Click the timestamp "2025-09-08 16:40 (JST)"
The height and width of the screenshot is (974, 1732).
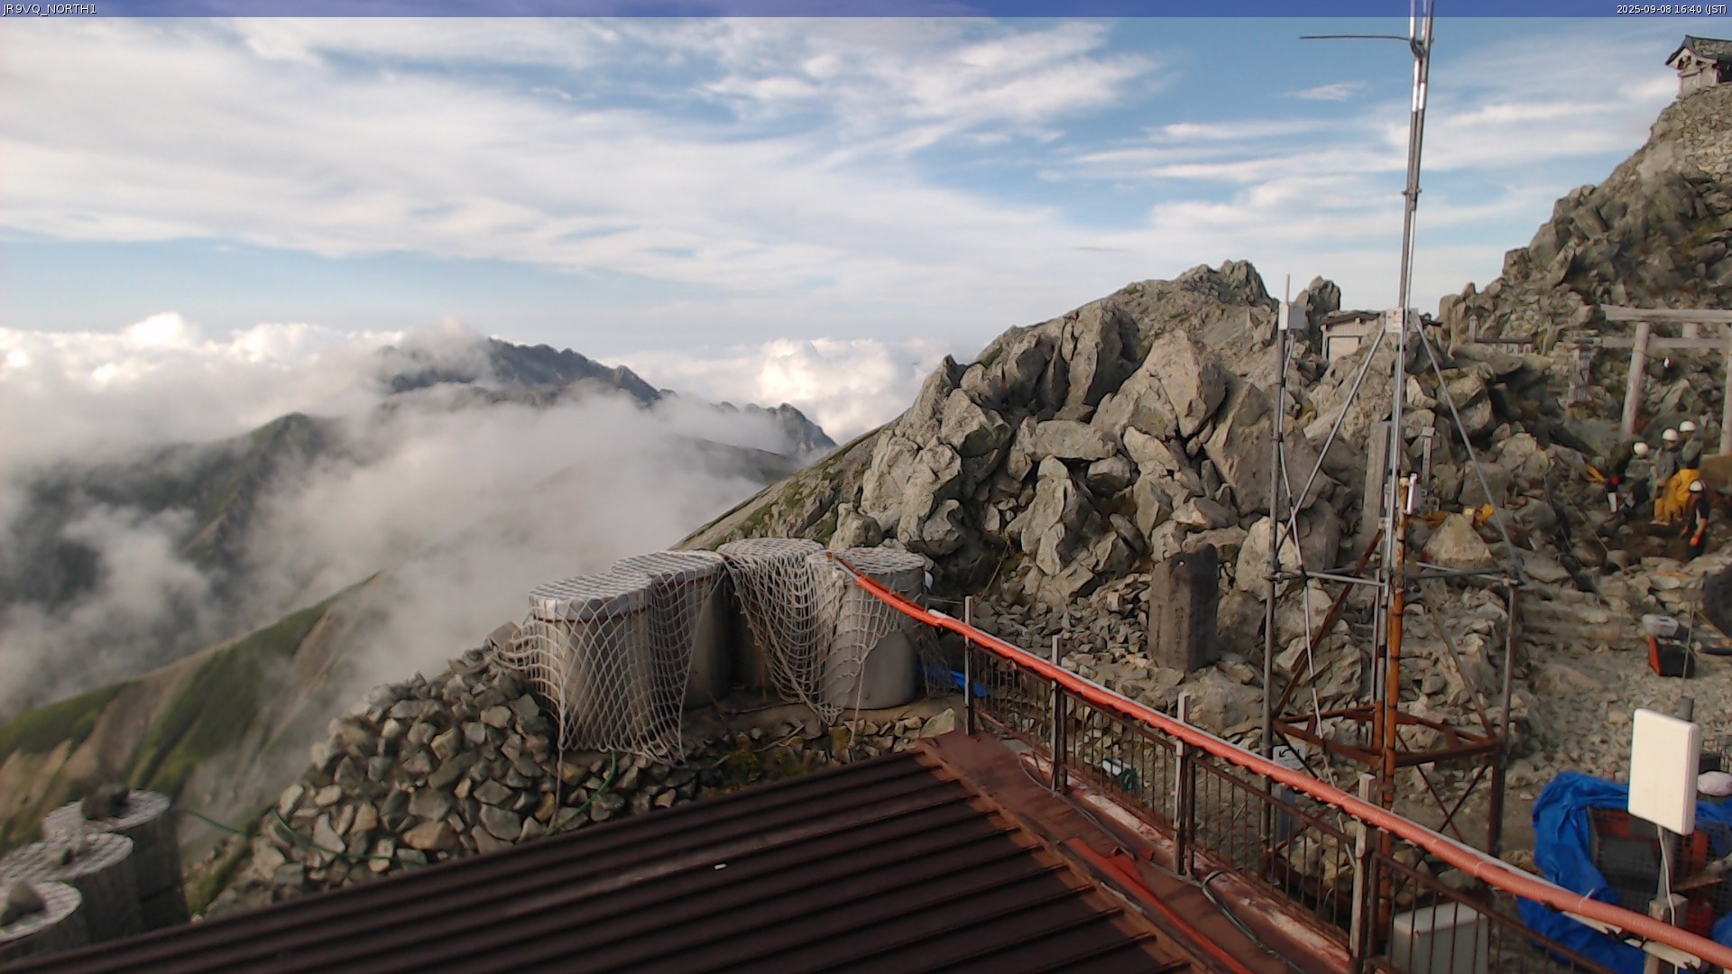coord(1672,9)
